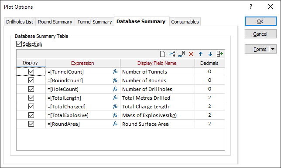Open fx editor for TotalExplosive row
This screenshot has width=281, height=168.
pos(115,115)
